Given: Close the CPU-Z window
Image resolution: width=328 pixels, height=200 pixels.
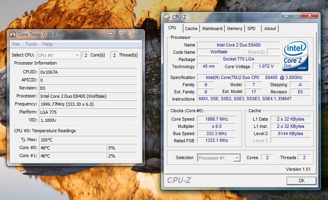Looking at the screenshot, I should 310,16.
